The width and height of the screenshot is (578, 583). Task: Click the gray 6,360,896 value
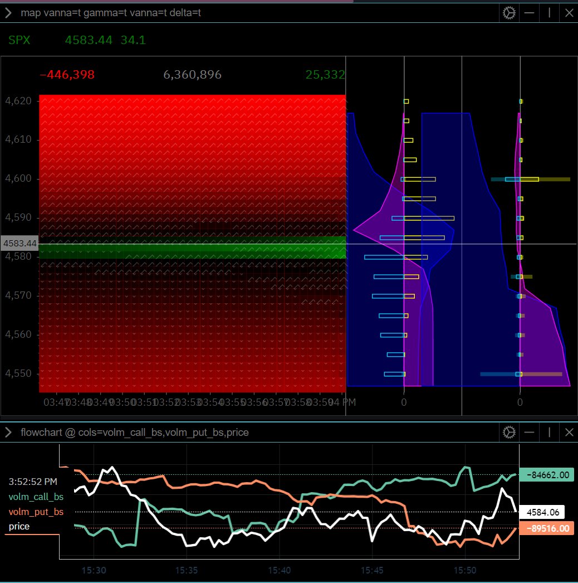coord(193,75)
